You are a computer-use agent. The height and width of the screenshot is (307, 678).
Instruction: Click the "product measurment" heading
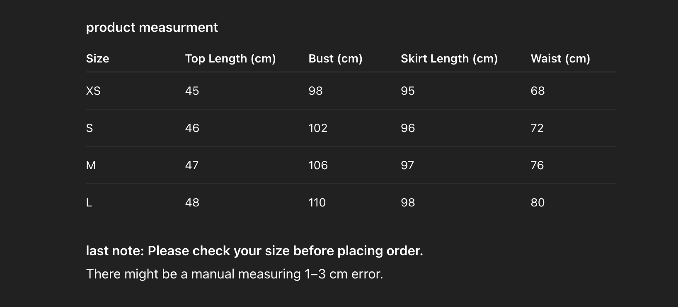pos(152,27)
